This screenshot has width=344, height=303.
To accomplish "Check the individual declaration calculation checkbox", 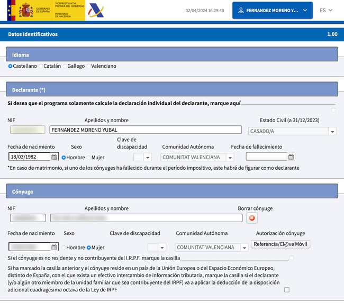I will [333, 110].
